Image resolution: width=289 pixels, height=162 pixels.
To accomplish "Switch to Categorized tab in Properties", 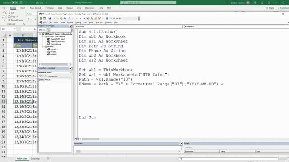I will coord(53,76).
